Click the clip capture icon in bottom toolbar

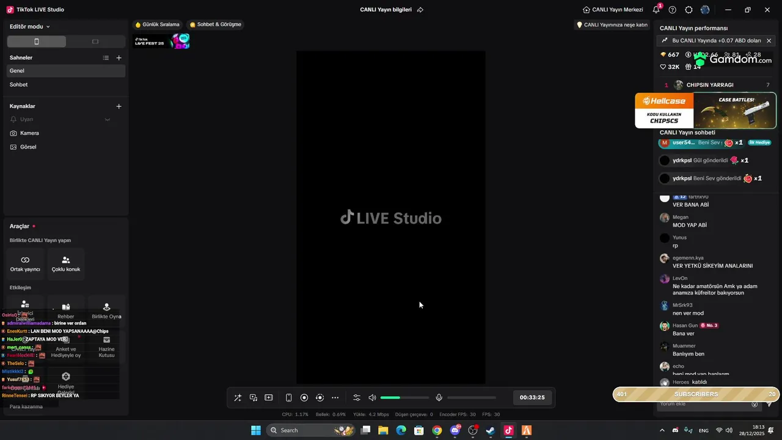click(x=269, y=398)
